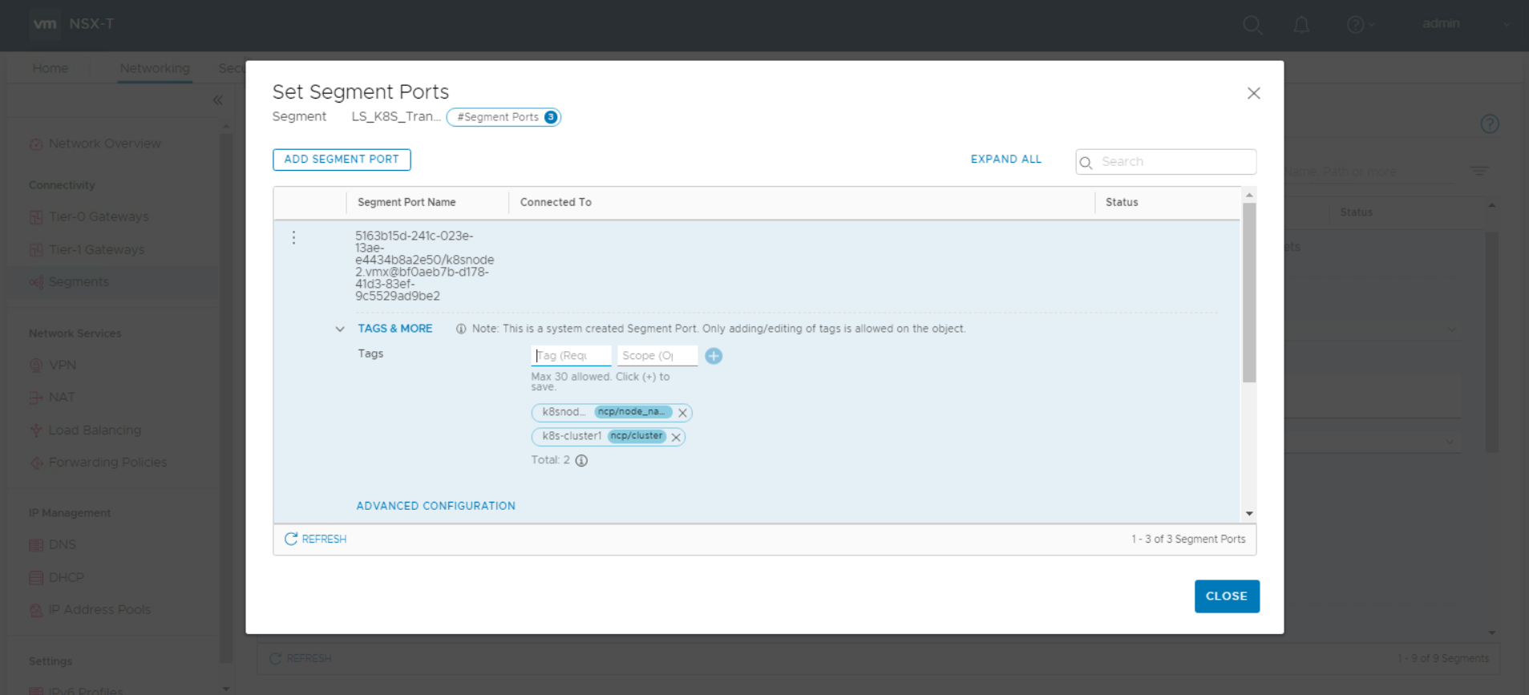Image resolution: width=1529 pixels, height=695 pixels.
Task: Click the blue plus icon to add tag
Action: click(x=714, y=356)
